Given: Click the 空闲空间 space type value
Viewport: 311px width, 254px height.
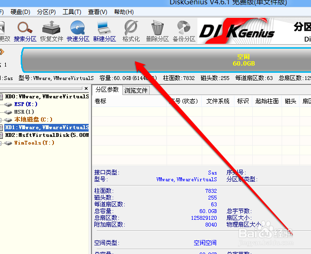Looking at the screenshot, I should tap(205, 243).
